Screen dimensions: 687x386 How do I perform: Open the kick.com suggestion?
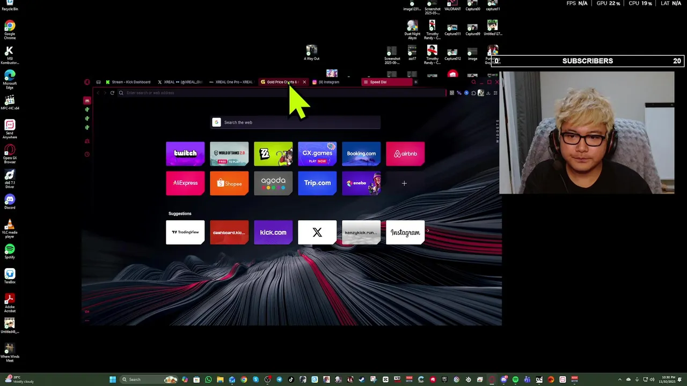tap(273, 232)
